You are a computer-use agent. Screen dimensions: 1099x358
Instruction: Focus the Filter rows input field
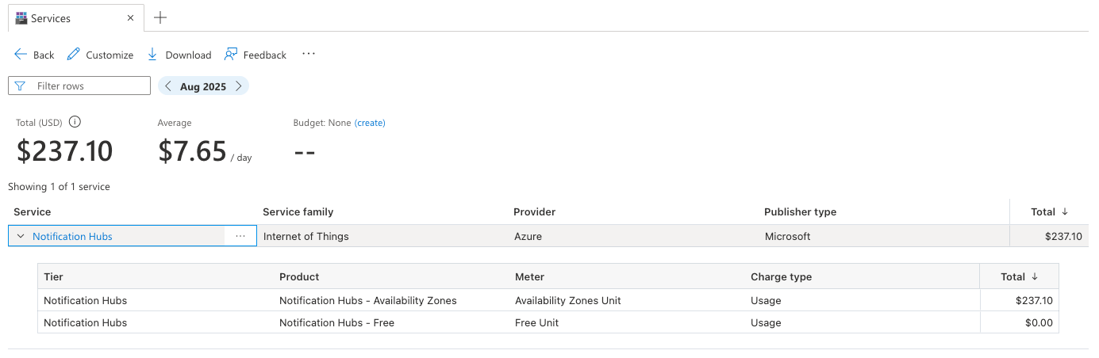coord(79,86)
